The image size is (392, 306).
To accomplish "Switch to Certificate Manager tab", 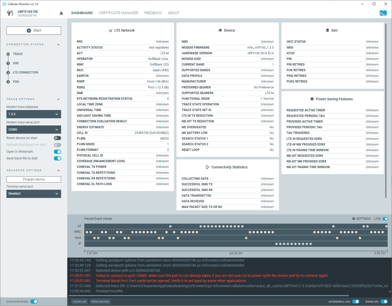I will 118,13.
